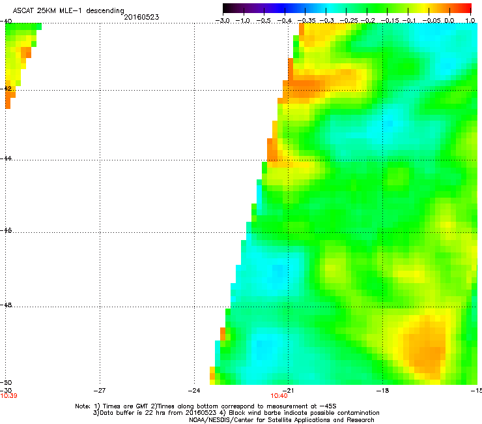Click the colorbar label -0.3
The height and width of the screenshot is (424, 482).
click(x=326, y=21)
